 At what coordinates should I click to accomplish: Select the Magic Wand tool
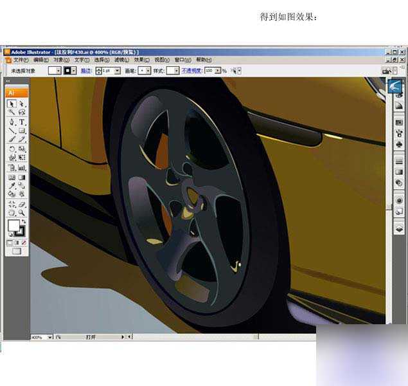point(12,112)
